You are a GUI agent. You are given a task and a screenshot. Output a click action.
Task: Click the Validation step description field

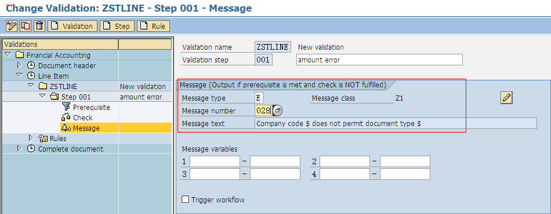pyautogui.click(x=379, y=60)
